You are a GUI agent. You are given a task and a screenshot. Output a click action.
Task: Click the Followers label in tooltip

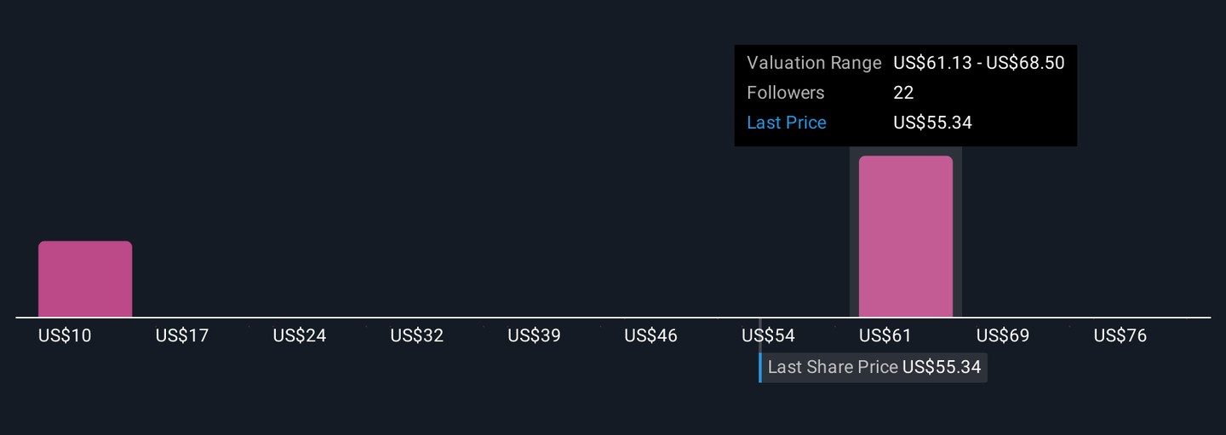click(786, 93)
